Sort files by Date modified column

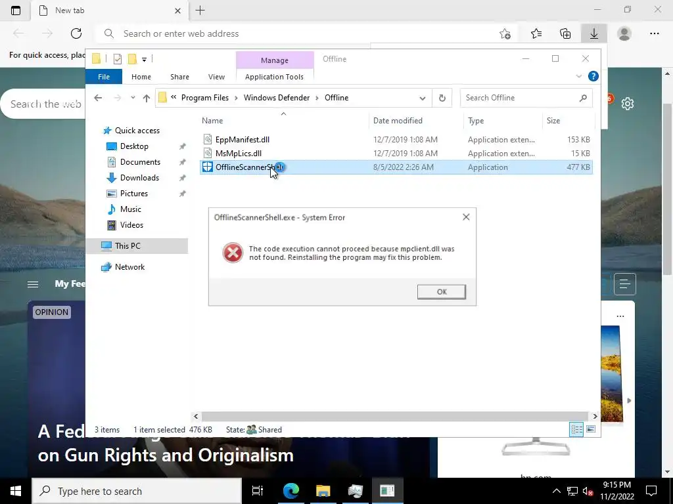click(x=416, y=121)
